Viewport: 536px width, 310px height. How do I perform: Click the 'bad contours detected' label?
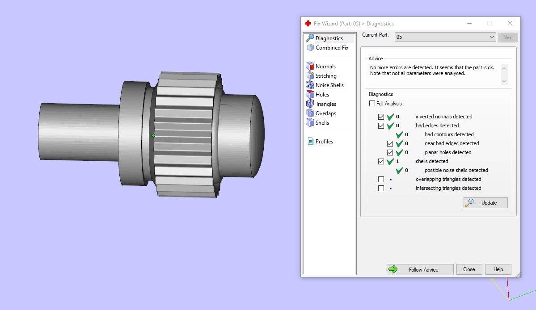pos(449,134)
